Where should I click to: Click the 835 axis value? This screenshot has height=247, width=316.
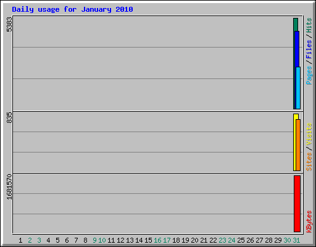point(9,118)
